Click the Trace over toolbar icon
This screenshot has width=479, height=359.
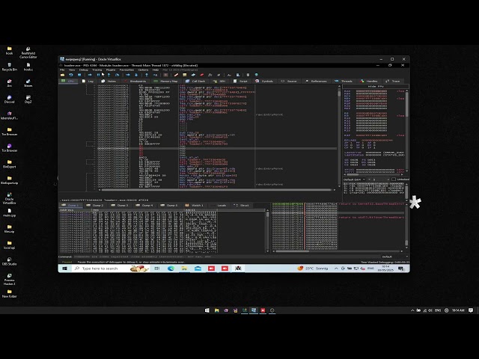pos(136,75)
